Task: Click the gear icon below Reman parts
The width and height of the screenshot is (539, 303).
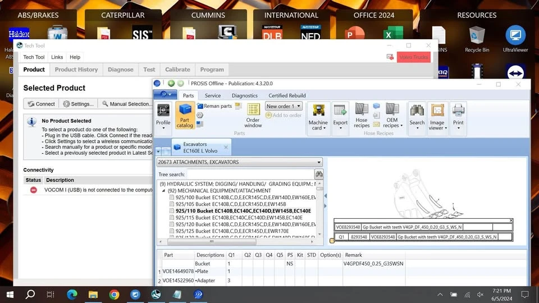Action: point(200,116)
